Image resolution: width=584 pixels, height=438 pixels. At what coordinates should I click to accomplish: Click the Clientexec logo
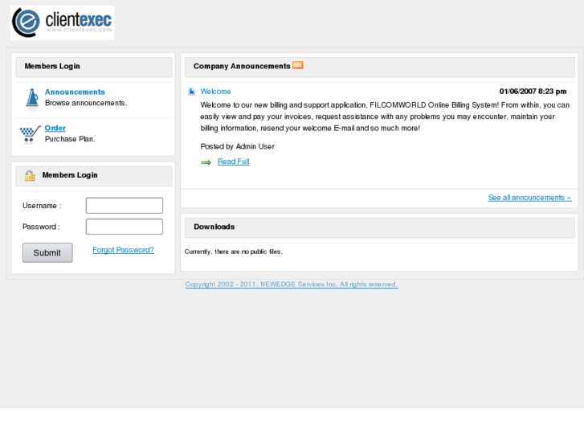click(x=62, y=23)
